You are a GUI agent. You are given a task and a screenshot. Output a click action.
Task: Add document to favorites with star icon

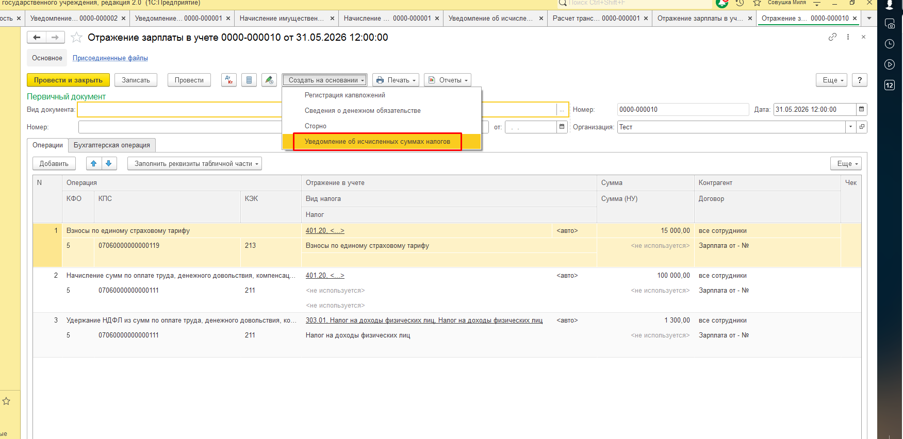click(x=76, y=37)
